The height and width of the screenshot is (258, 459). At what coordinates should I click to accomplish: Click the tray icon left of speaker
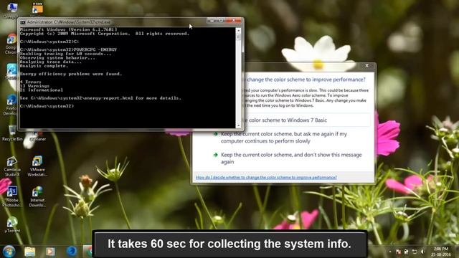pos(415,252)
